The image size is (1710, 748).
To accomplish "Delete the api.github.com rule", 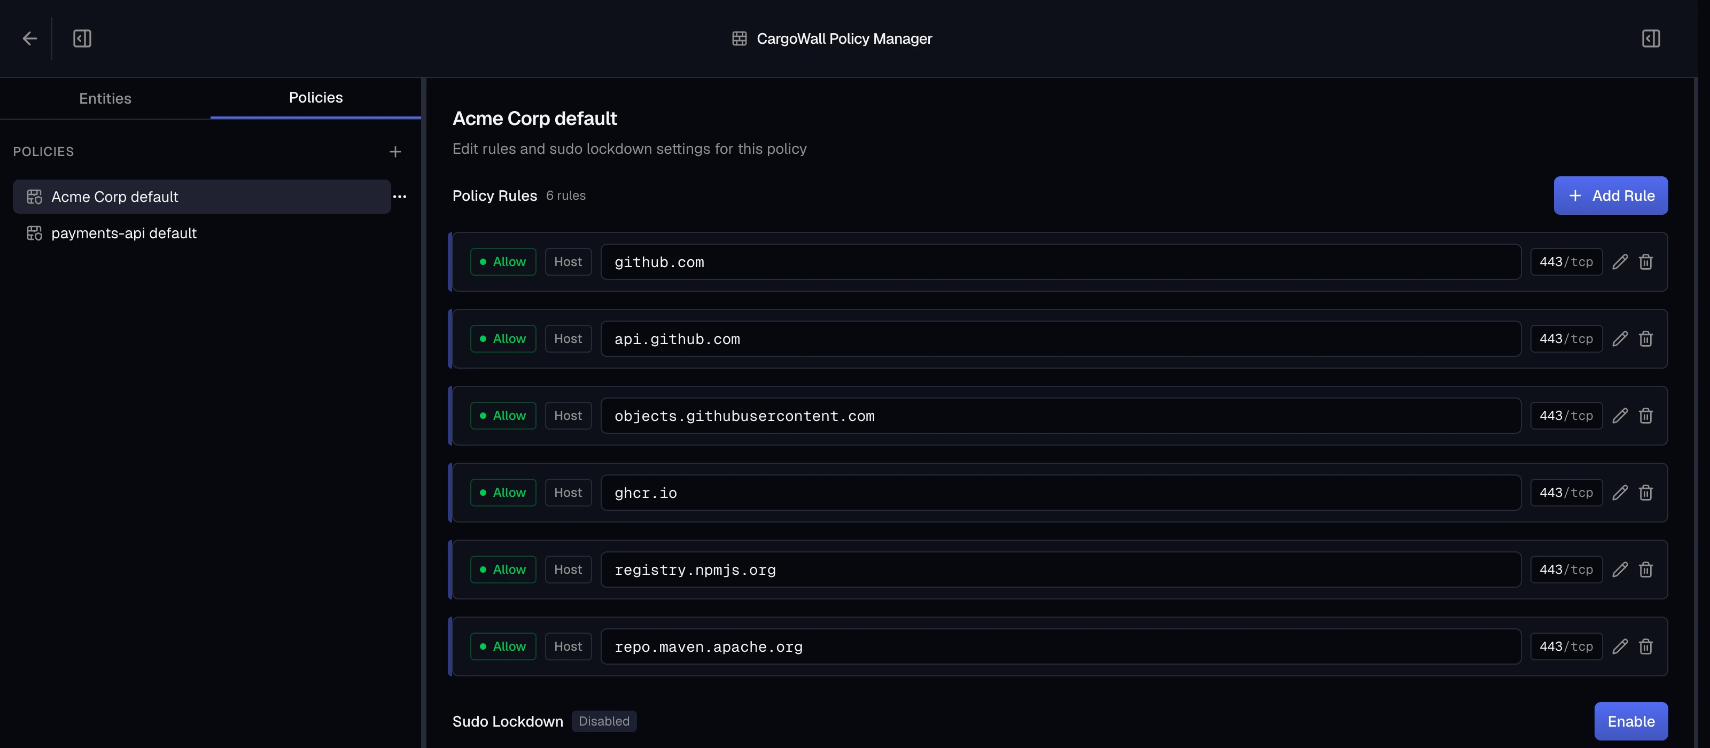I will point(1646,339).
